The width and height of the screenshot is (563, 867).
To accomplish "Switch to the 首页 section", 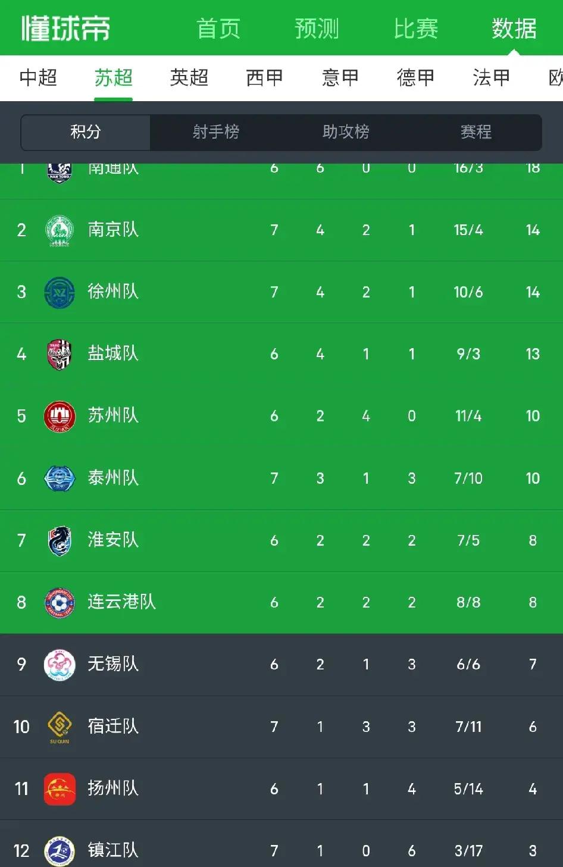I will click(x=218, y=27).
